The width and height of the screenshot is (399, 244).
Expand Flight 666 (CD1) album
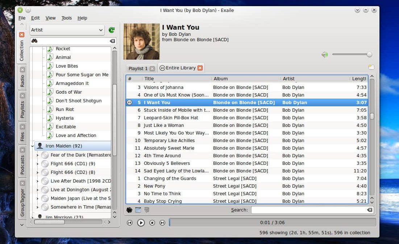[37, 164]
